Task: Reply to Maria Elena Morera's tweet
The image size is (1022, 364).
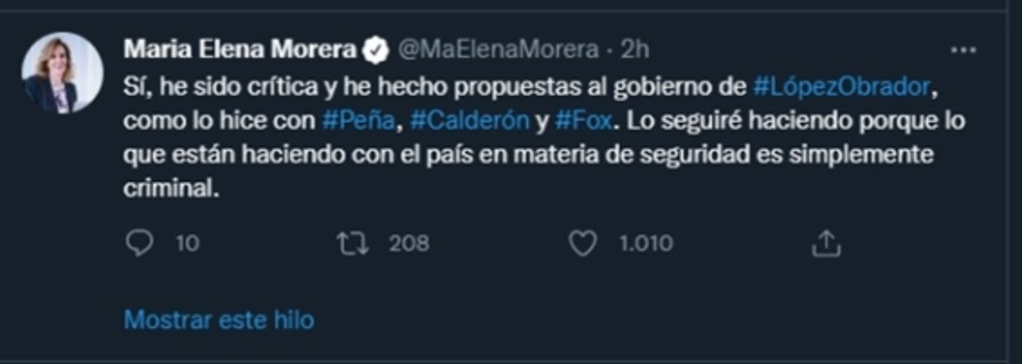Action: coord(139,243)
